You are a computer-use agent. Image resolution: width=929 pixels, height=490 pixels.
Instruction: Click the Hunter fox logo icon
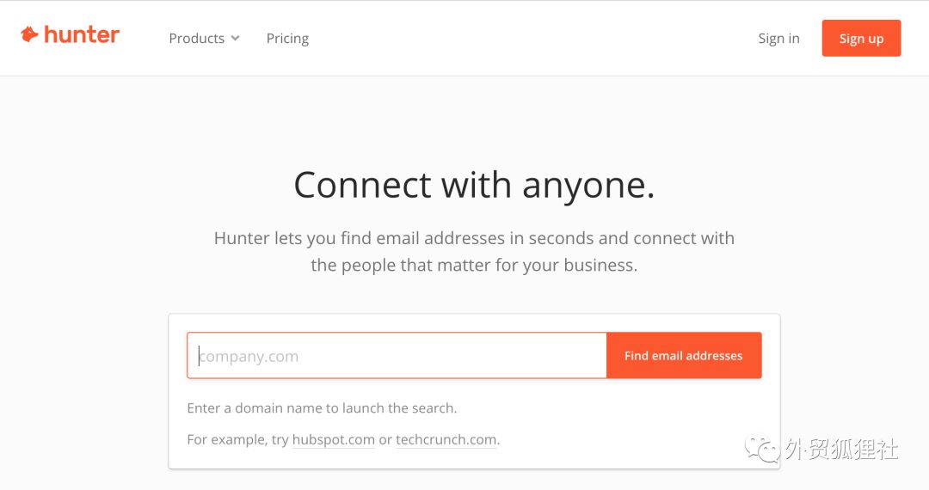[x=29, y=34]
